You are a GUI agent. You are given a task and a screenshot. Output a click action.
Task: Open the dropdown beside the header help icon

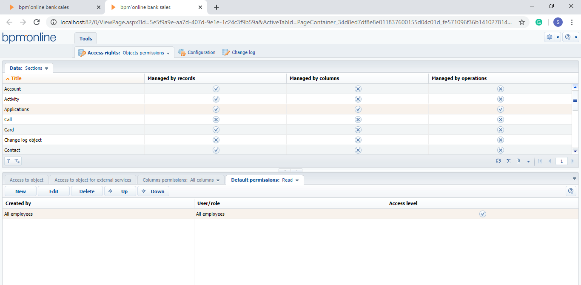click(576, 37)
